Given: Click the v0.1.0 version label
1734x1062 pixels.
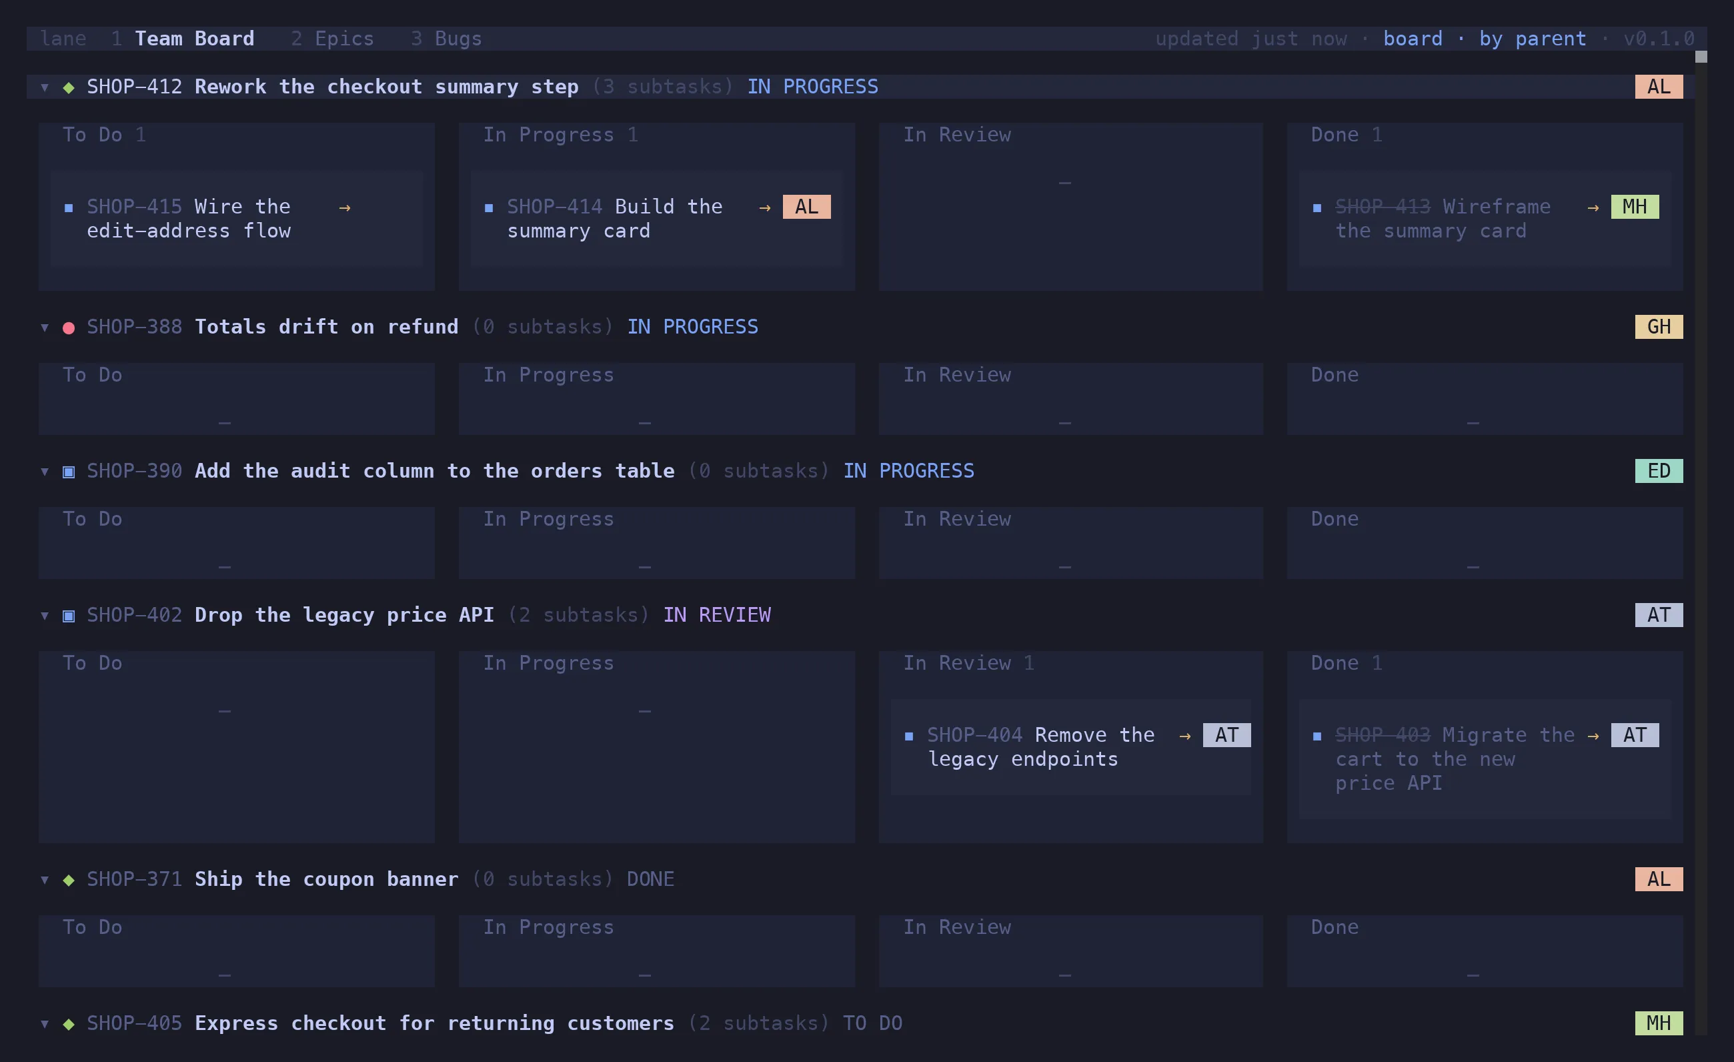Looking at the screenshot, I should [x=1659, y=39].
